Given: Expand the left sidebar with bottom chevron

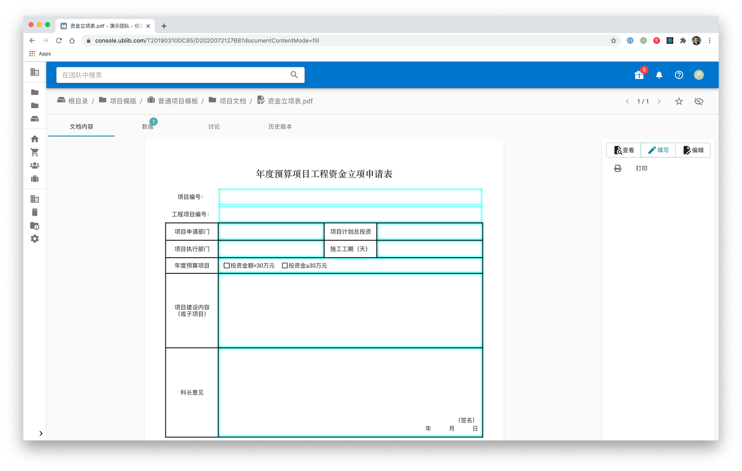Looking at the screenshot, I should click(41, 433).
